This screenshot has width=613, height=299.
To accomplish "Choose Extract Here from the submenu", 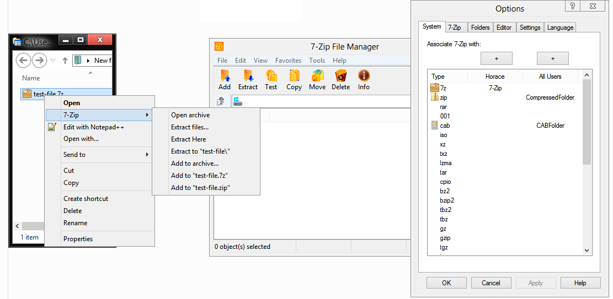I will [x=188, y=139].
